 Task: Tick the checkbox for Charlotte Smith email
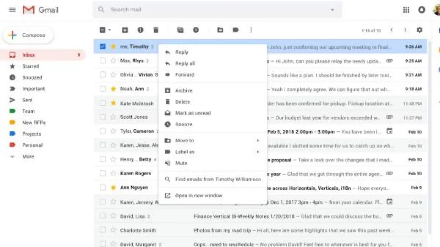click(102, 230)
